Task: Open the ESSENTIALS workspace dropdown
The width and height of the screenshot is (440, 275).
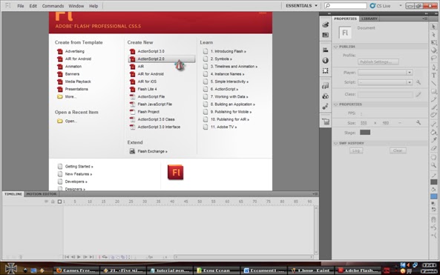Action: point(302,6)
